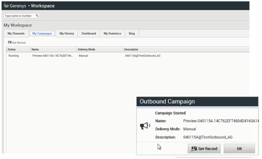Sort by the Description column header
Viewport: 262px width, 159px height.
point(186,50)
